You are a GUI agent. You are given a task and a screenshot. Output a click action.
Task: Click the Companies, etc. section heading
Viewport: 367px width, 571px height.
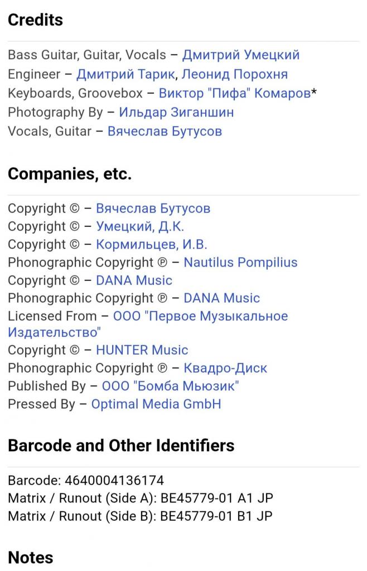tap(70, 174)
